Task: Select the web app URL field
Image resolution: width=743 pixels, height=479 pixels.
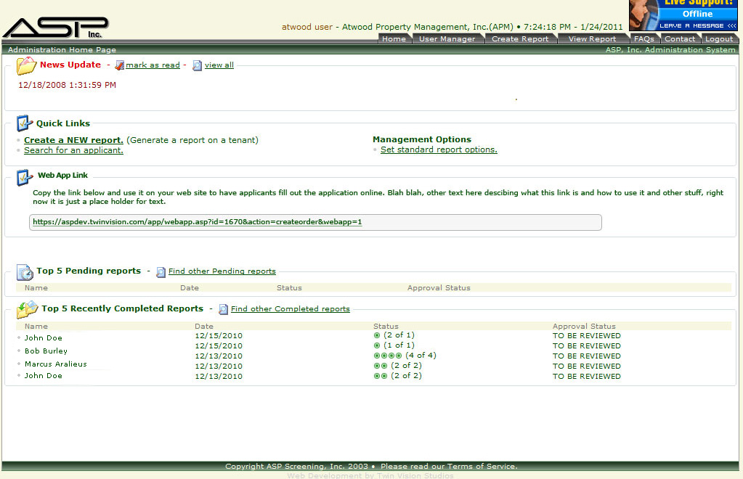Action: point(315,222)
